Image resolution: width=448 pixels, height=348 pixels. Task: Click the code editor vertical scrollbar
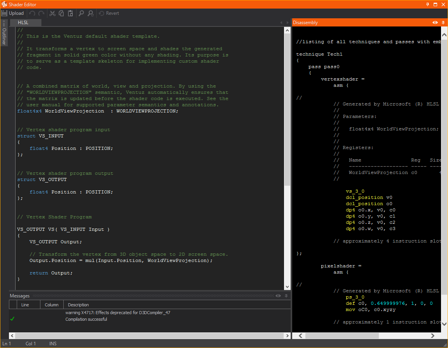click(x=287, y=109)
